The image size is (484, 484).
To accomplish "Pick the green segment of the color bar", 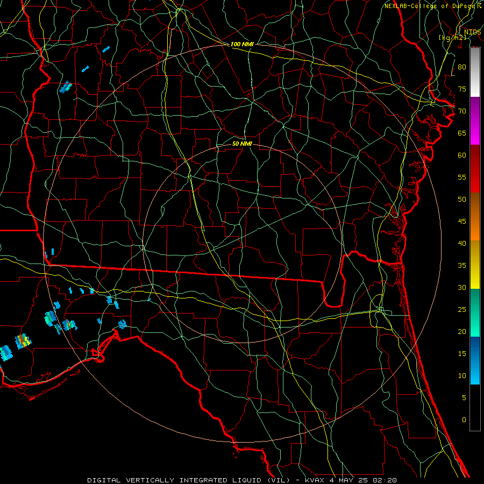I will pos(475,312).
